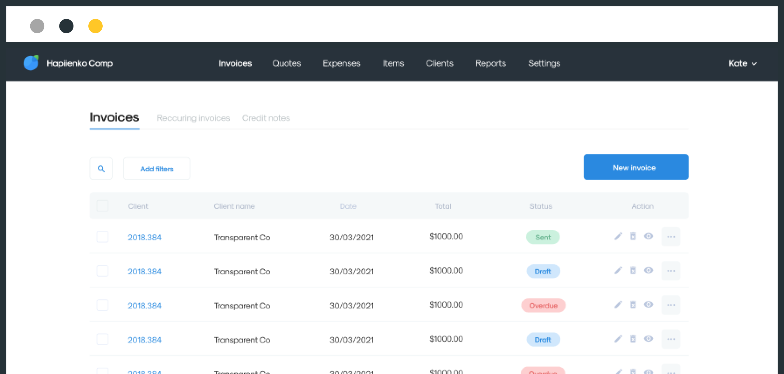
Task: Check the checkbox on the Overdue invoice row
Action: coord(103,305)
